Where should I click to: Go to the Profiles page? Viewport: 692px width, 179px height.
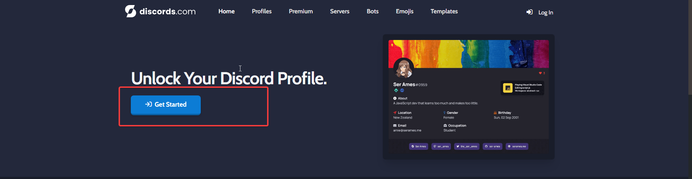pos(262,12)
